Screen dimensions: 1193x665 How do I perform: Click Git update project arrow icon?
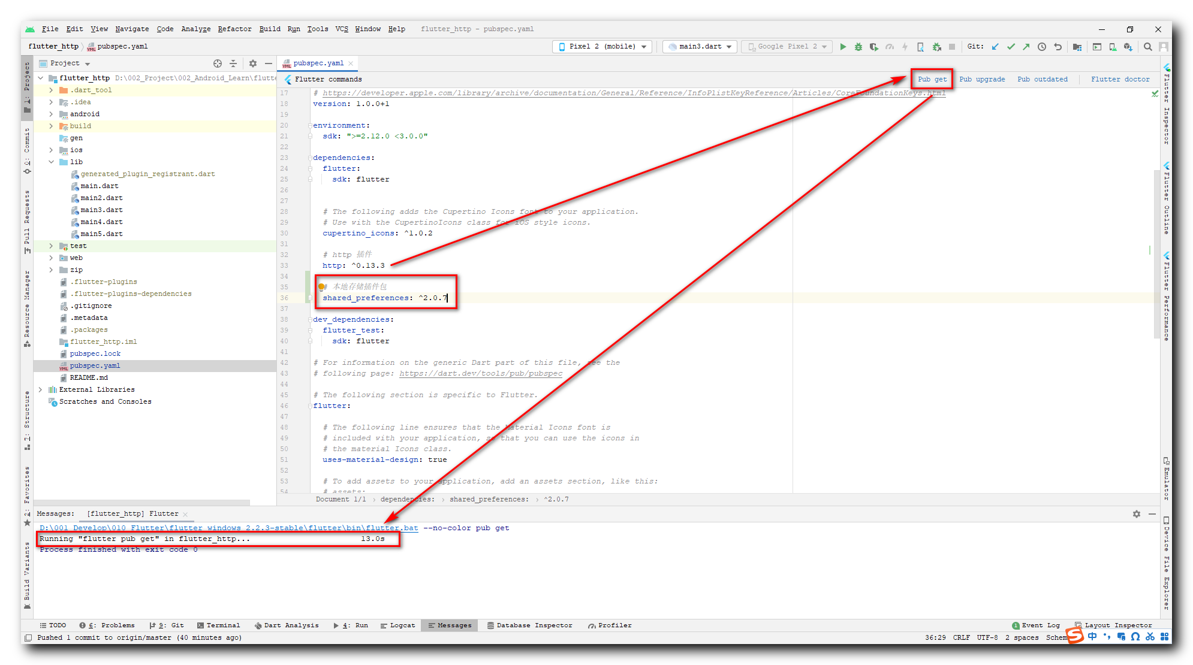point(995,47)
